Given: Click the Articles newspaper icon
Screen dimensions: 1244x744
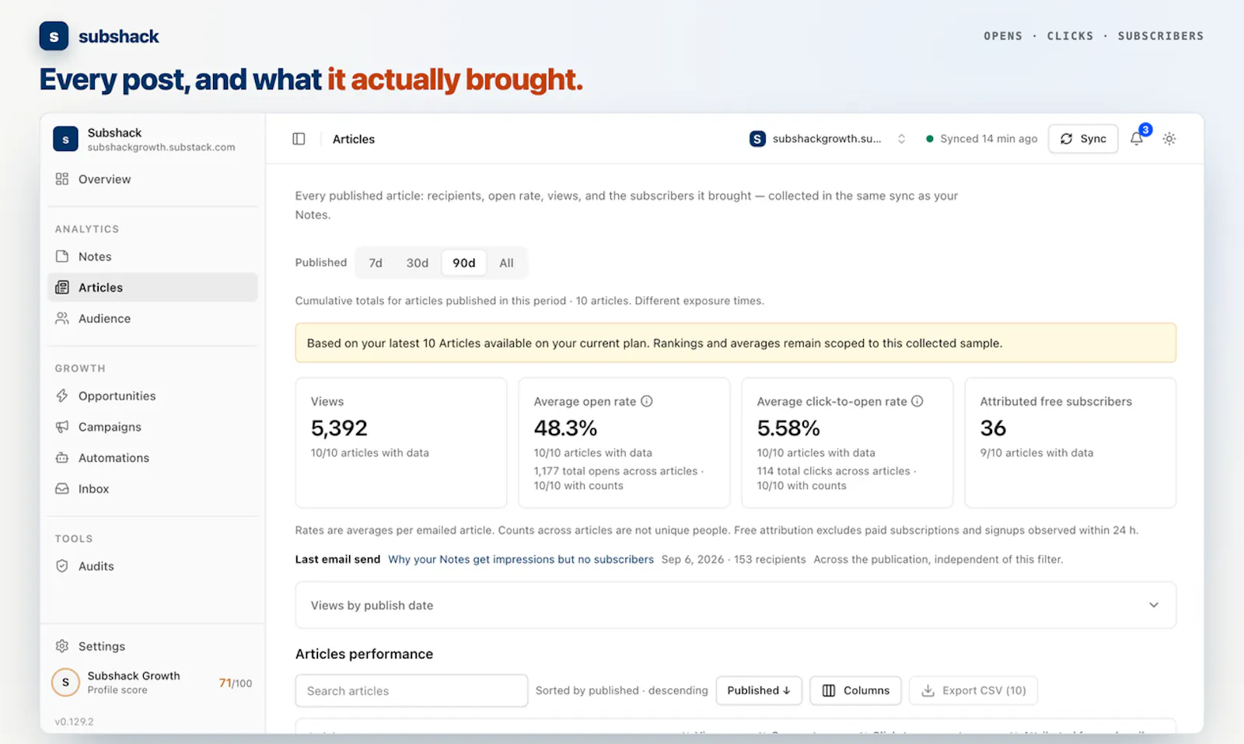Looking at the screenshot, I should (x=62, y=288).
